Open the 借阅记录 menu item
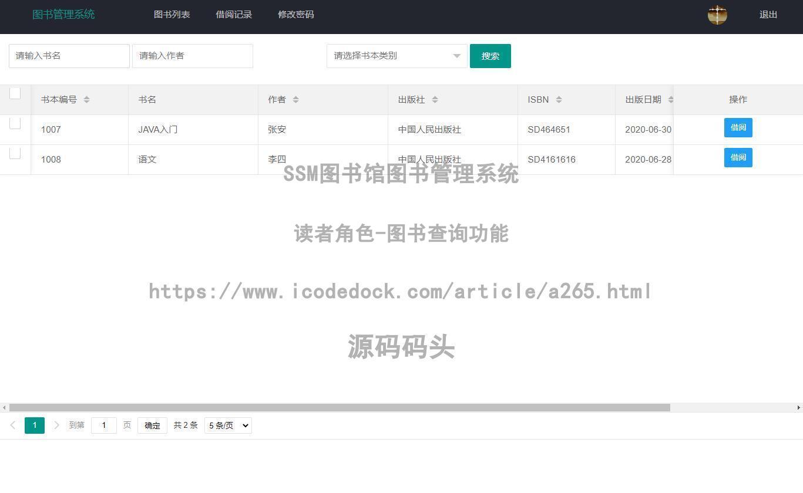The height and width of the screenshot is (493, 803). pos(233,14)
